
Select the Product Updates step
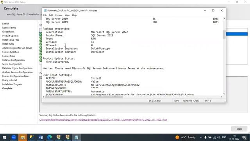point(11,36)
